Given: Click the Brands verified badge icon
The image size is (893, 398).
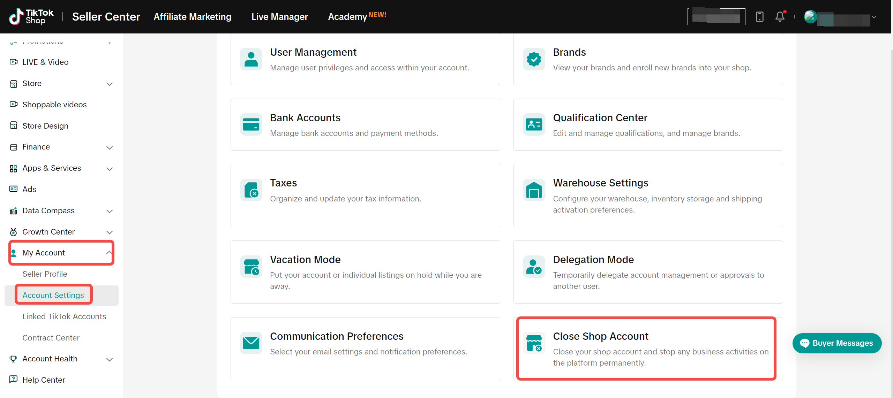Looking at the screenshot, I should (534, 59).
